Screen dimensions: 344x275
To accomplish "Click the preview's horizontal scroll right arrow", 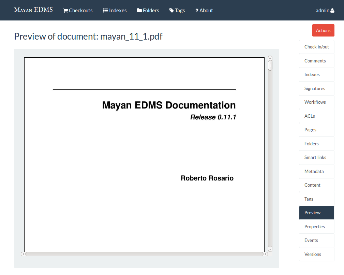I will click(266, 254).
